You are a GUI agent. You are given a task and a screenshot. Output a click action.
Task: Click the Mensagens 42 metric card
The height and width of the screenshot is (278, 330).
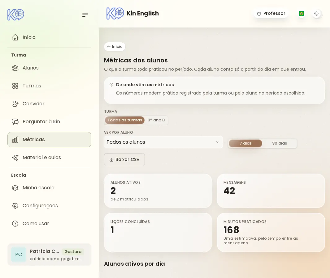271,191
